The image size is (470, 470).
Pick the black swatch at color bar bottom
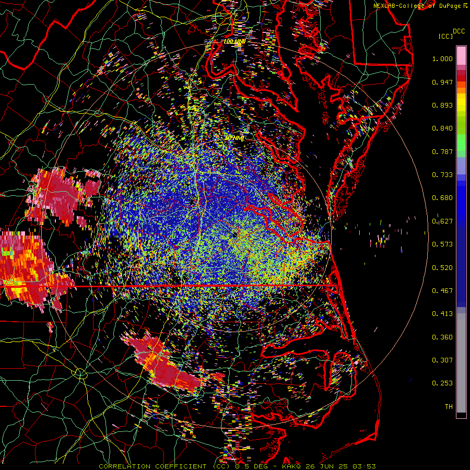(x=461, y=415)
